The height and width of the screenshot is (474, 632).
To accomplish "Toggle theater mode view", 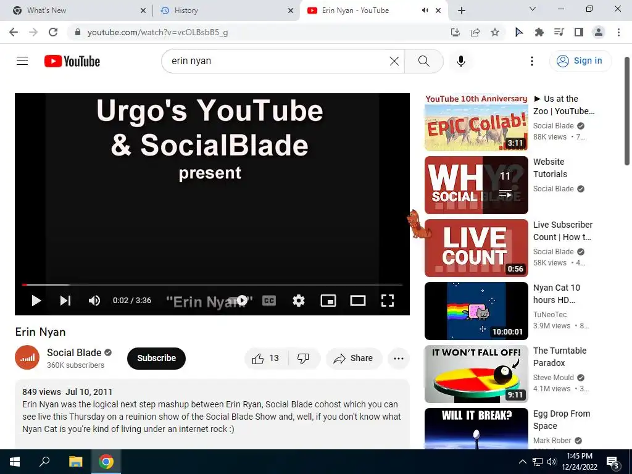I will pos(358,301).
